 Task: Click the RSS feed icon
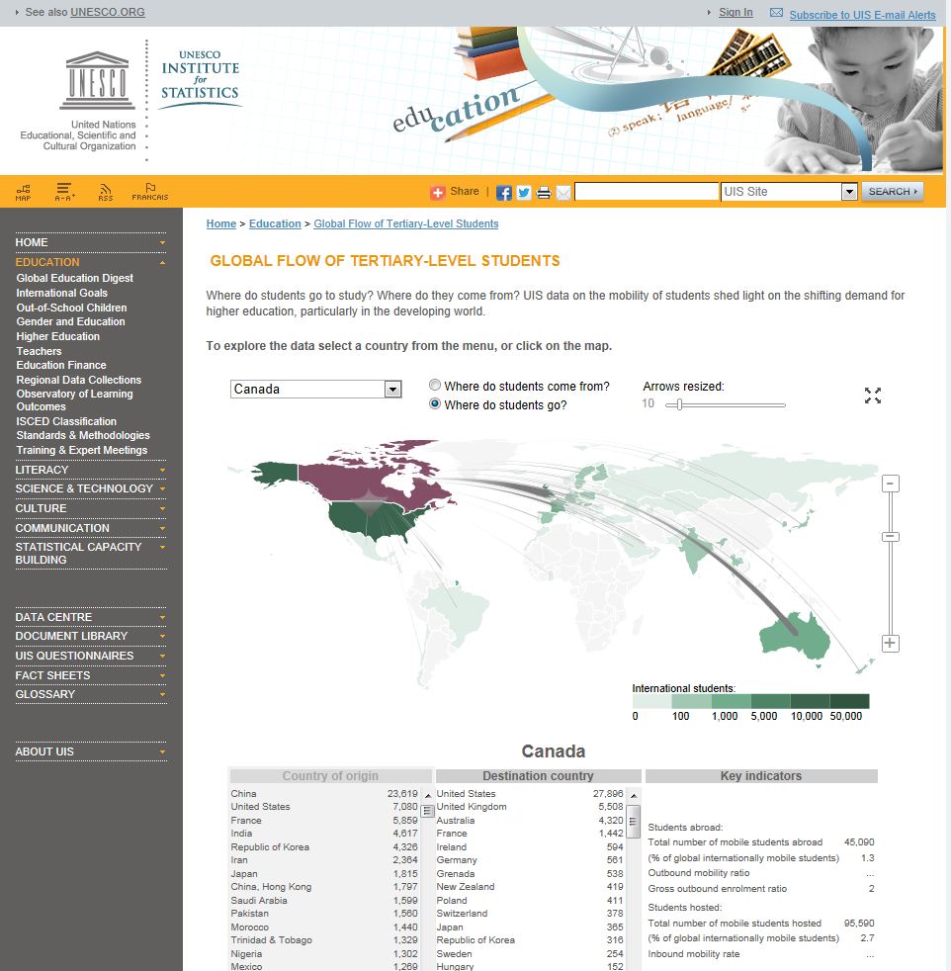click(105, 191)
